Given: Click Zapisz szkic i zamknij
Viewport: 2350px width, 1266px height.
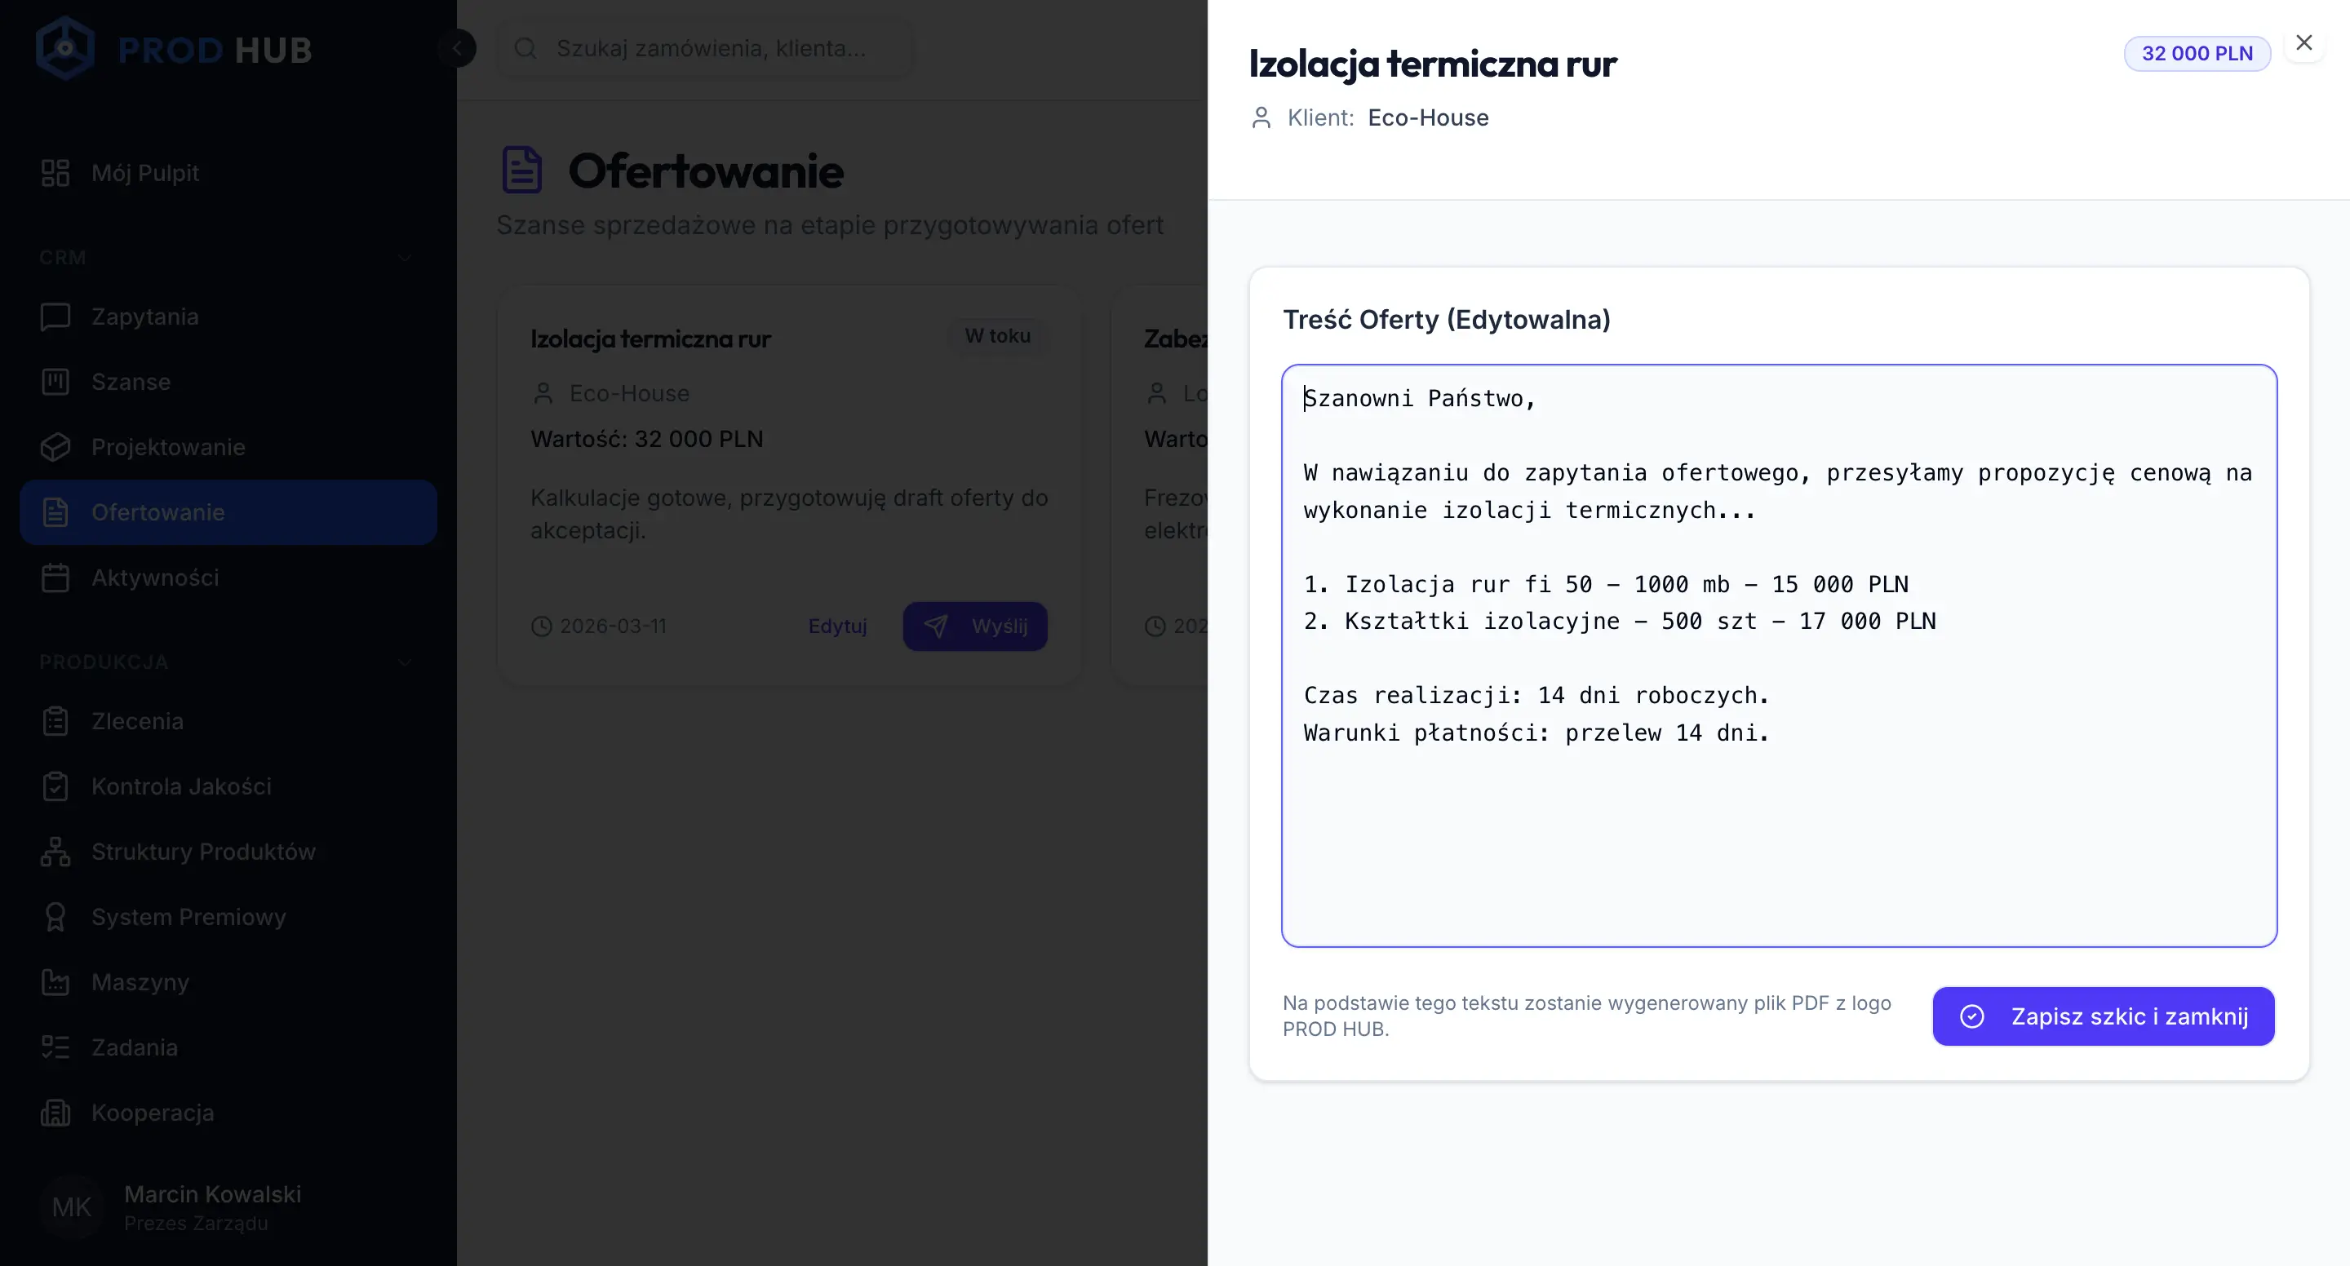Looking at the screenshot, I should click(x=2103, y=1016).
